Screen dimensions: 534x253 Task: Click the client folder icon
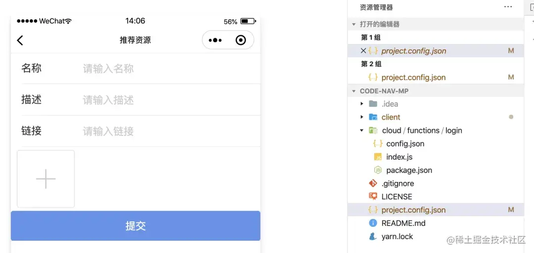click(x=373, y=117)
